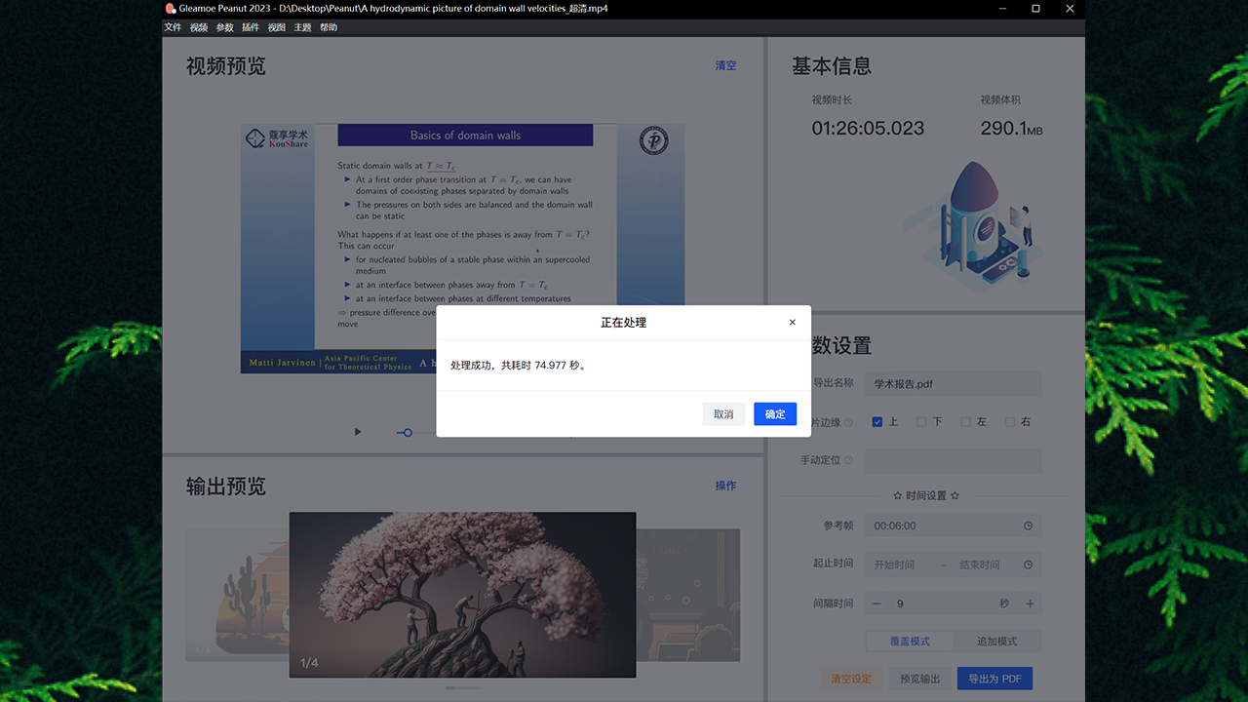Switch to 追加模式 mode
The height and width of the screenshot is (702, 1248).
[996, 641]
